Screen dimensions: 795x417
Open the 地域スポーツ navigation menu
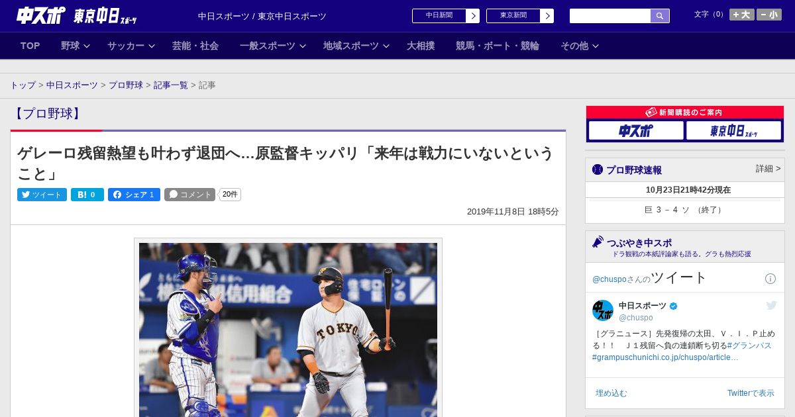pos(351,46)
